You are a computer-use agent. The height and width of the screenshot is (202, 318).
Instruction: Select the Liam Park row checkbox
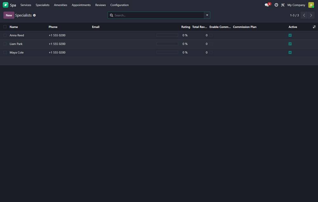coord(5,44)
